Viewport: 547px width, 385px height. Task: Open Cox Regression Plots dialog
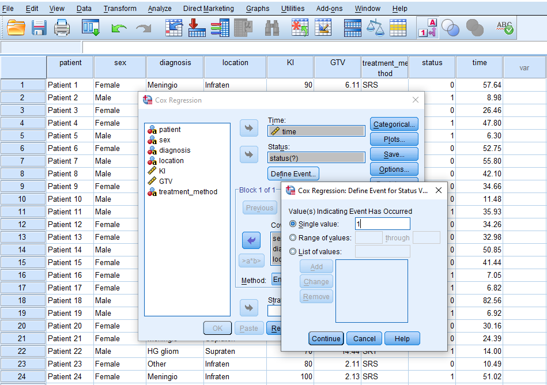(x=394, y=139)
